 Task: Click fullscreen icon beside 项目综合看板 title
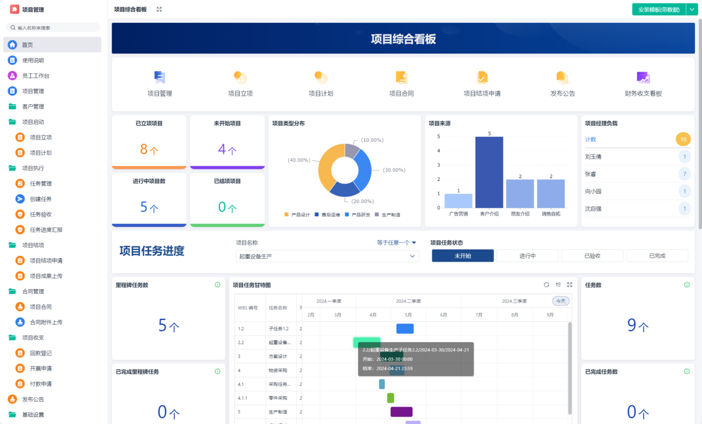tap(160, 9)
